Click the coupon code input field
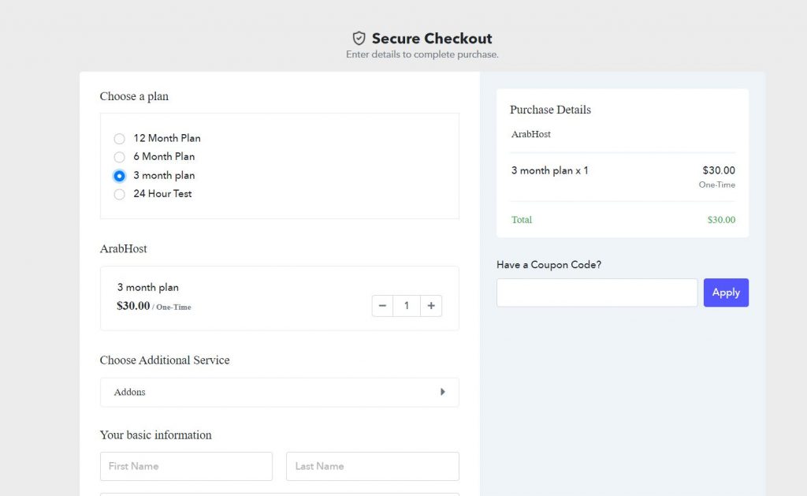This screenshot has width=807, height=496. click(x=597, y=293)
